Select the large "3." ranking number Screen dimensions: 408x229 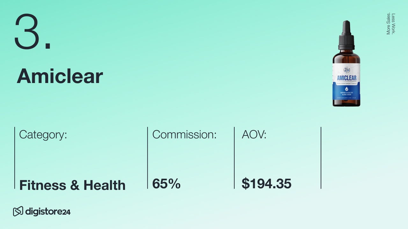33,32
